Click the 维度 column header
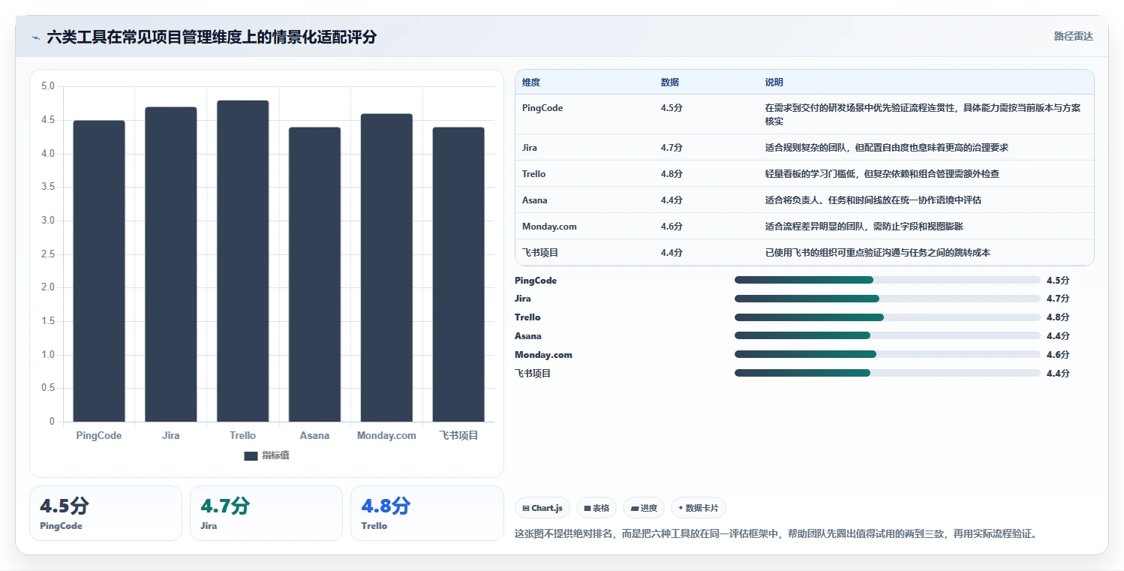1124x571 pixels. (531, 82)
